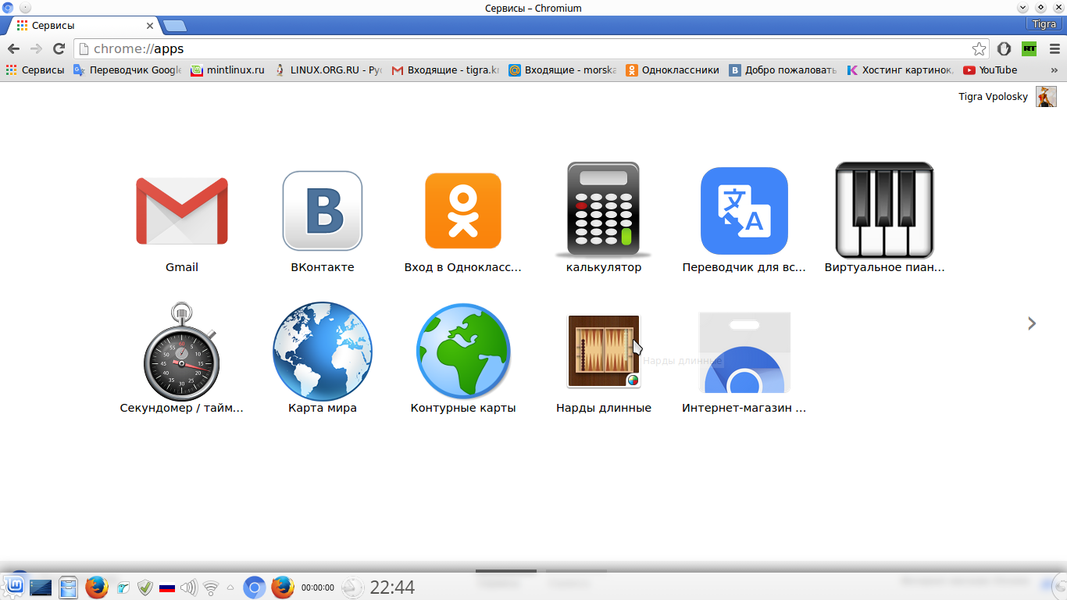Go back to the previous page
This screenshot has width=1067, height=600.
point(14,49)
